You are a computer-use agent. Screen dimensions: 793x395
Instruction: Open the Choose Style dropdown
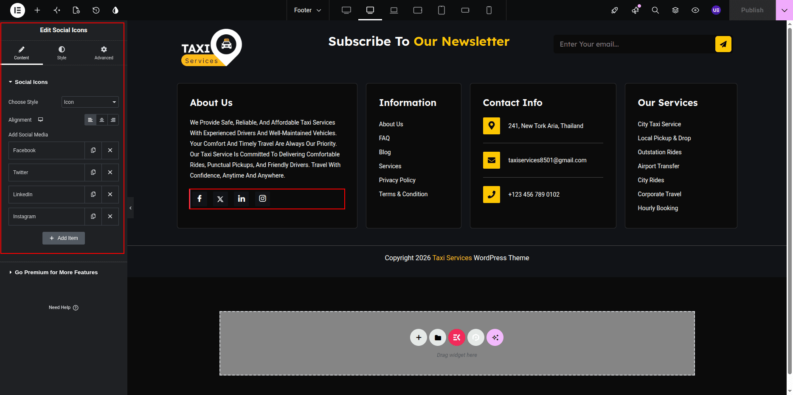(x=90, y=102)
